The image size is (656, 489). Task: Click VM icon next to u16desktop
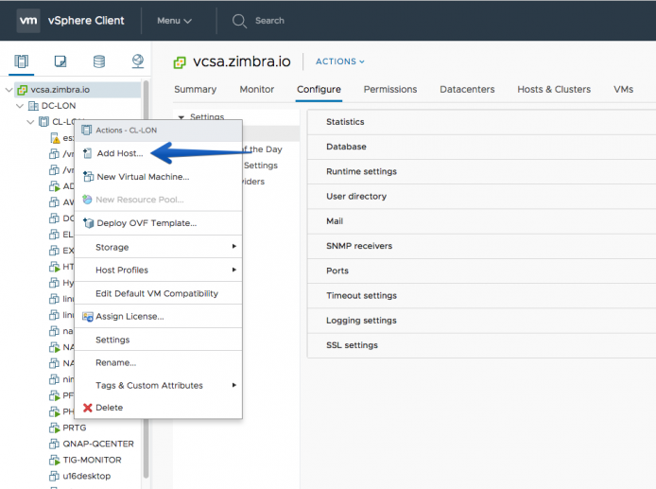[x=55, y=476]
